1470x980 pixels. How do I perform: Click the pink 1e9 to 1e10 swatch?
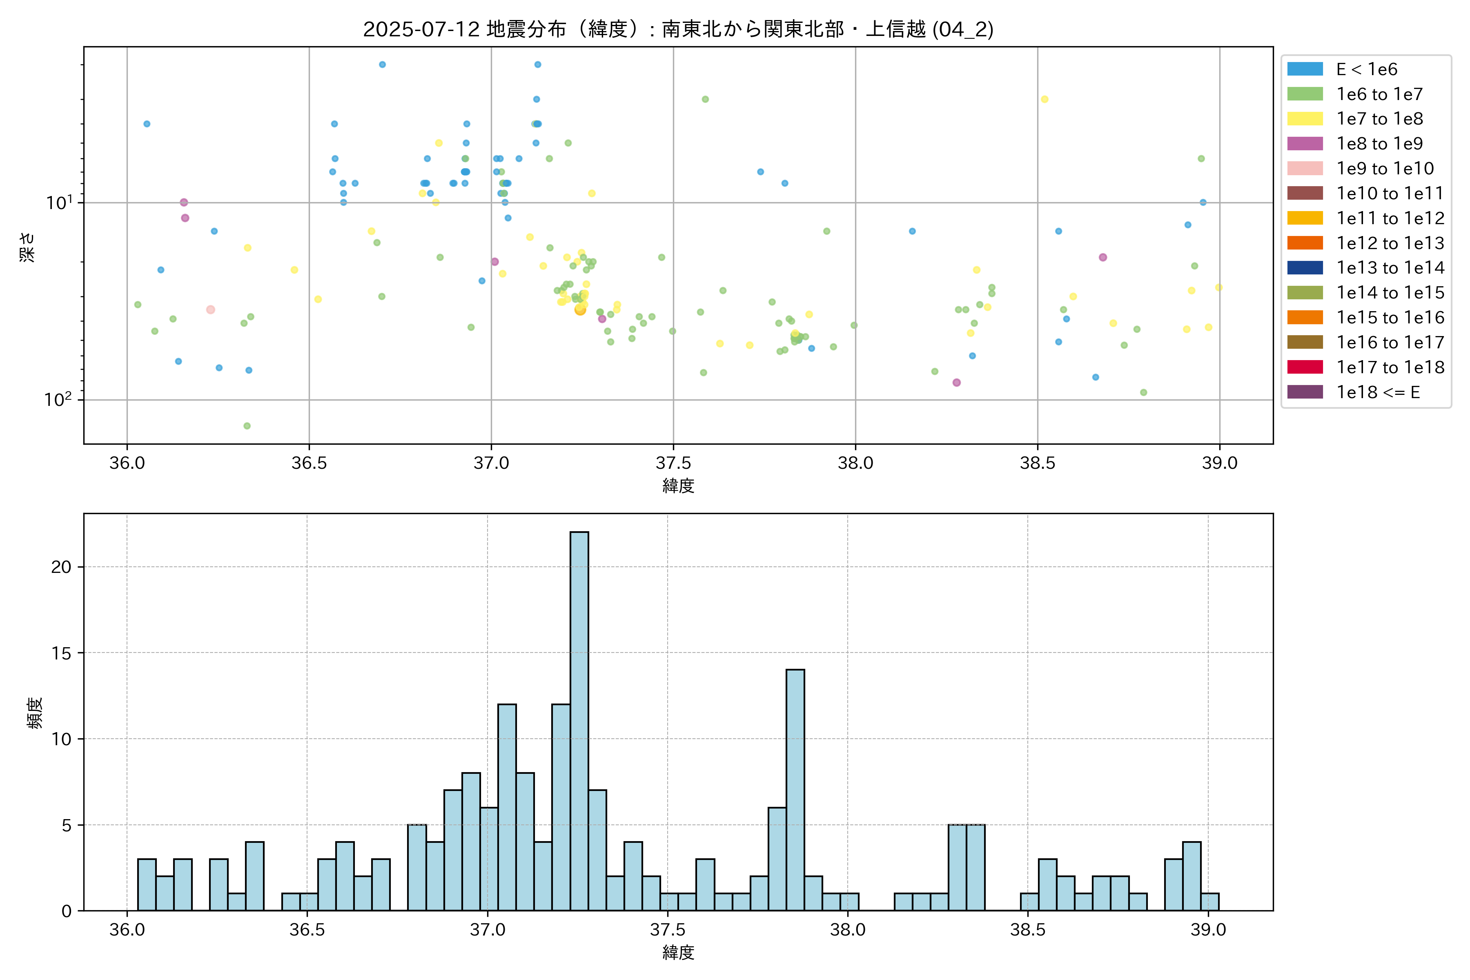(1304, 168)
